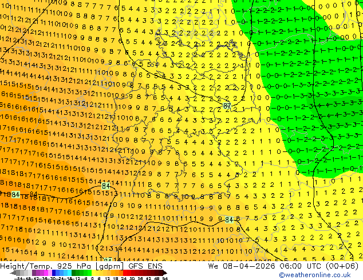Click the right arrow end of color scale
This screenshot has width=363, height=280.
(x=164, y=273)
